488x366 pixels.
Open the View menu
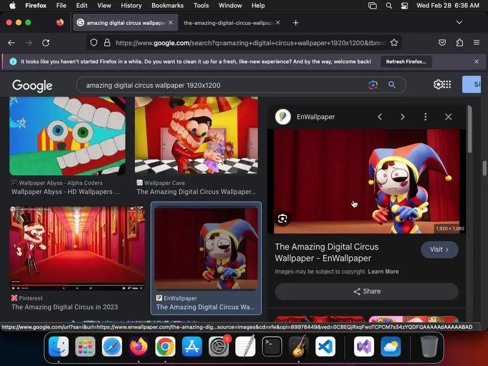pyautogui.click(x=104, y=6)
